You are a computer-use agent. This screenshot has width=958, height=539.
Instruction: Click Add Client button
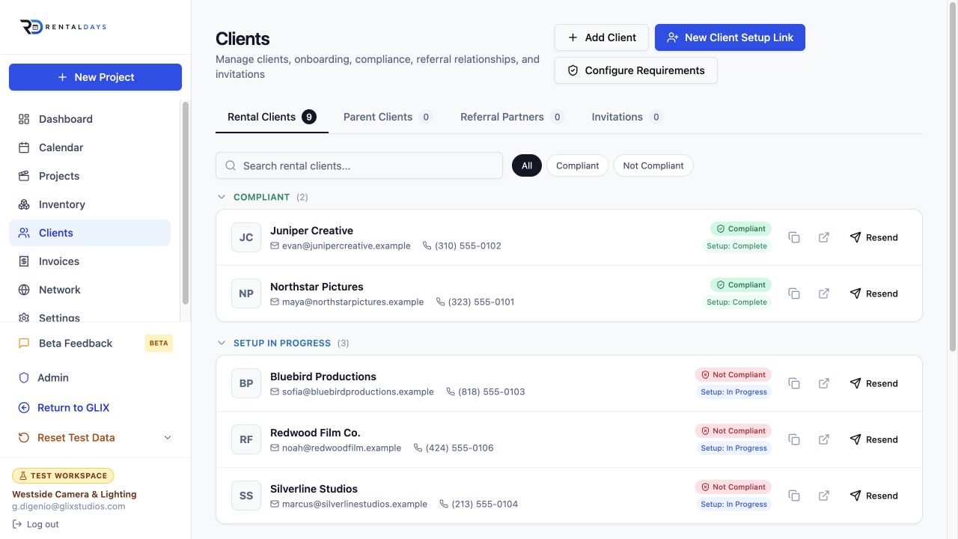(x=602, y=37)
